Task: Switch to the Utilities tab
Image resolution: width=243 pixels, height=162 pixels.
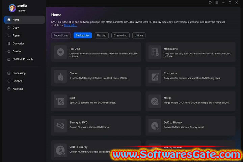Action: (x=139, y=35)
